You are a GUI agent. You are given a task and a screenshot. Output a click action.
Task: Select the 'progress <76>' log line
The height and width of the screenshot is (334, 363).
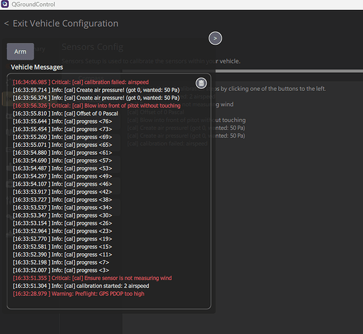click(x=63, y=122)
